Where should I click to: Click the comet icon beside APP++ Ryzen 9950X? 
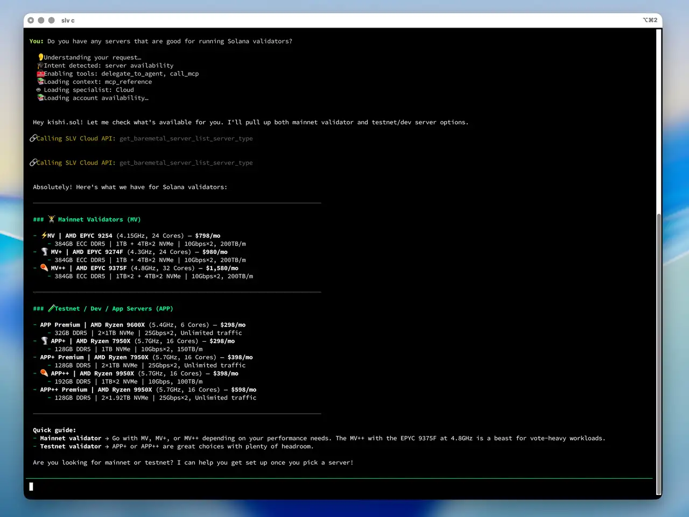click(44, 373)
